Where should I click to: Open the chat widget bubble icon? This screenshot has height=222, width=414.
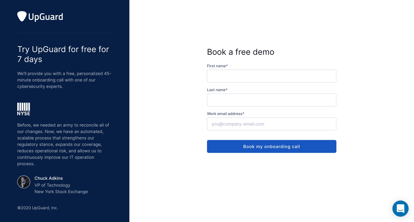pos(400,209)
